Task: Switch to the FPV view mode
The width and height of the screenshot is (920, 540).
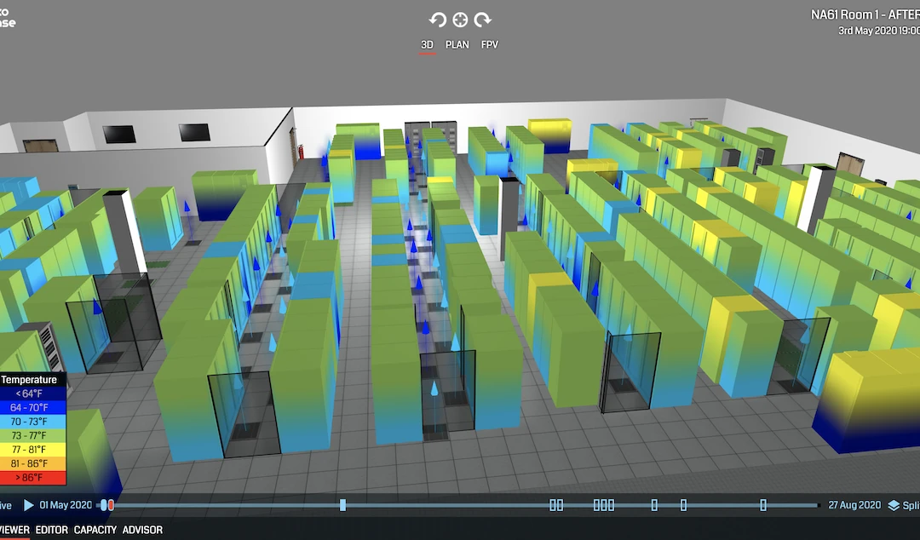Action: [x=489, y=44]
